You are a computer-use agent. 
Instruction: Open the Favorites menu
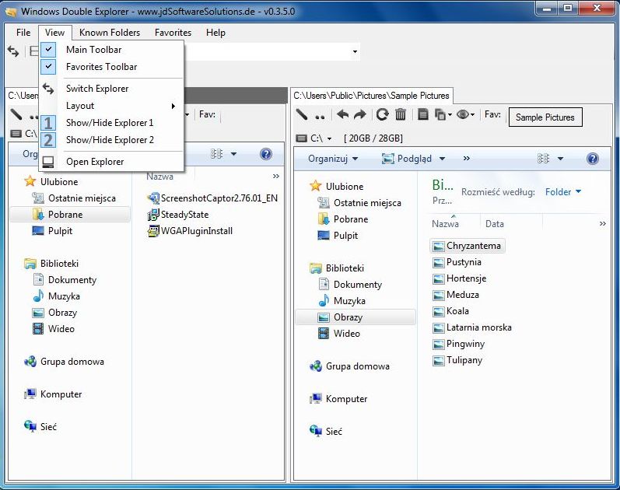173,33
